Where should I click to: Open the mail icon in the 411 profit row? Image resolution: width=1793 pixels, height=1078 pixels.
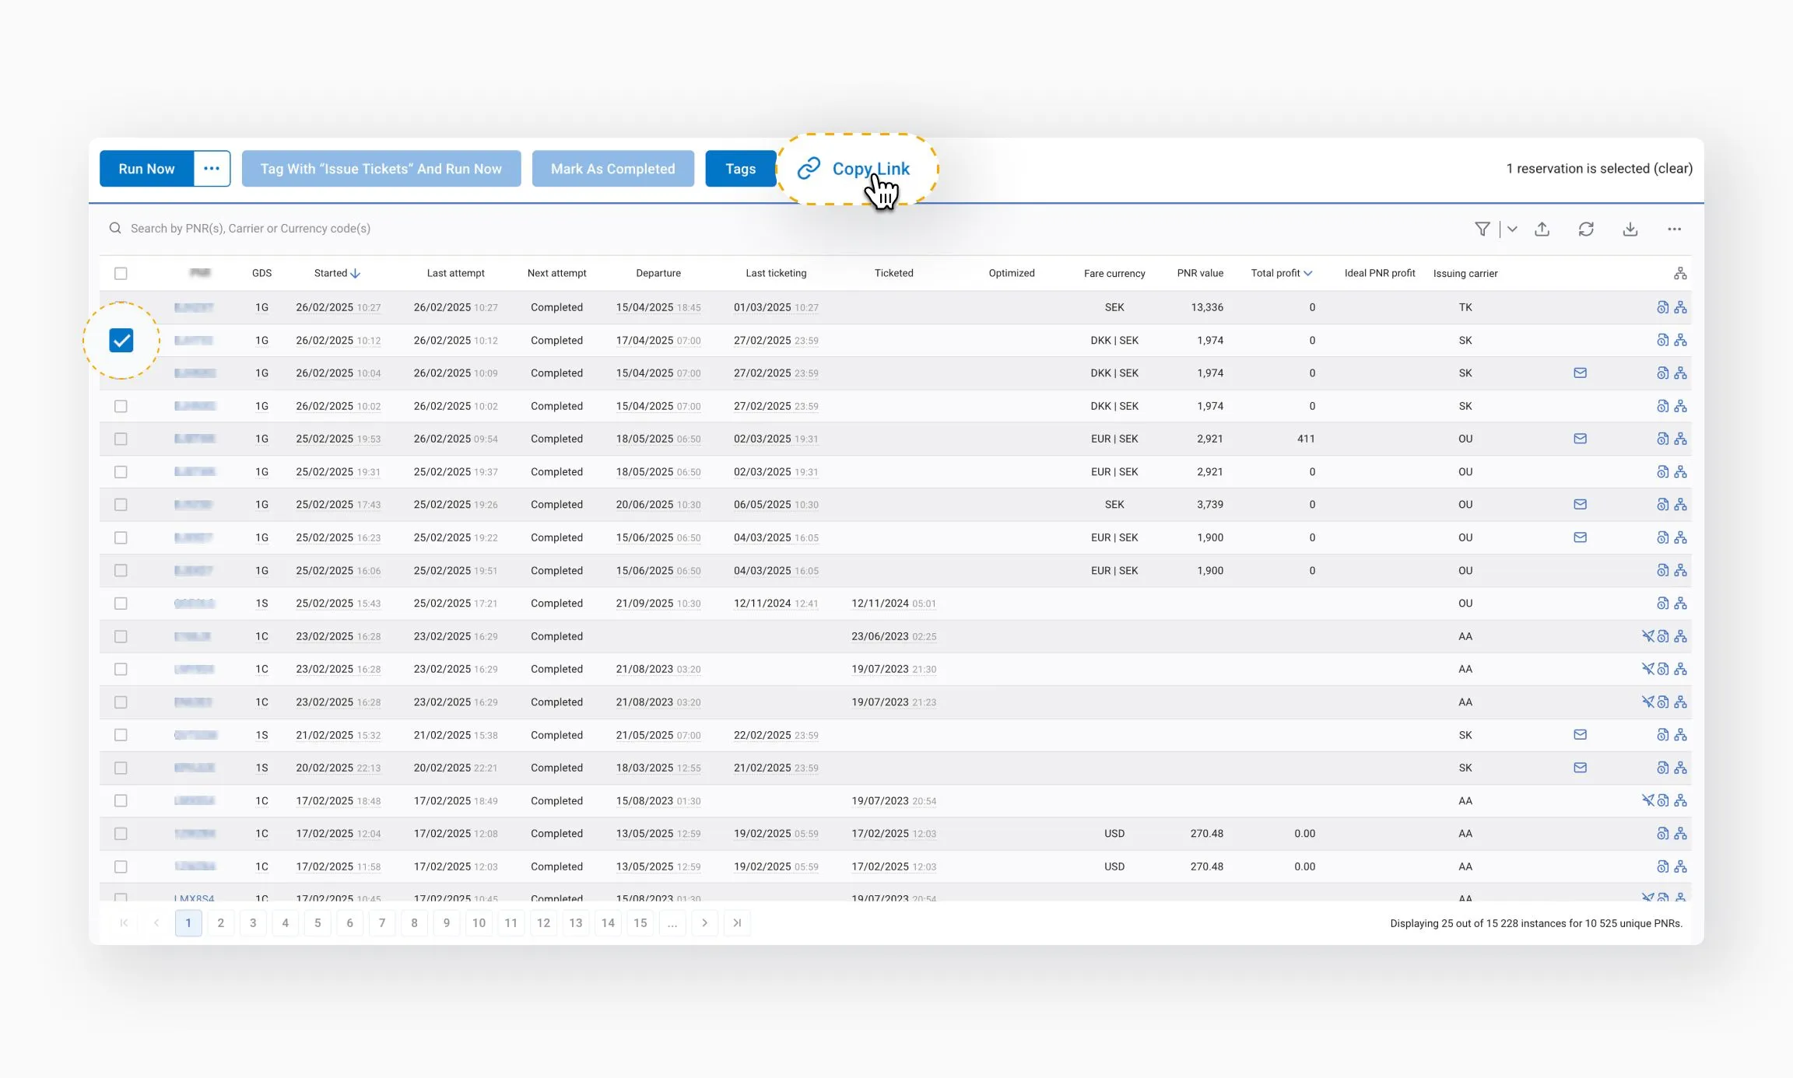(1580, 439)
